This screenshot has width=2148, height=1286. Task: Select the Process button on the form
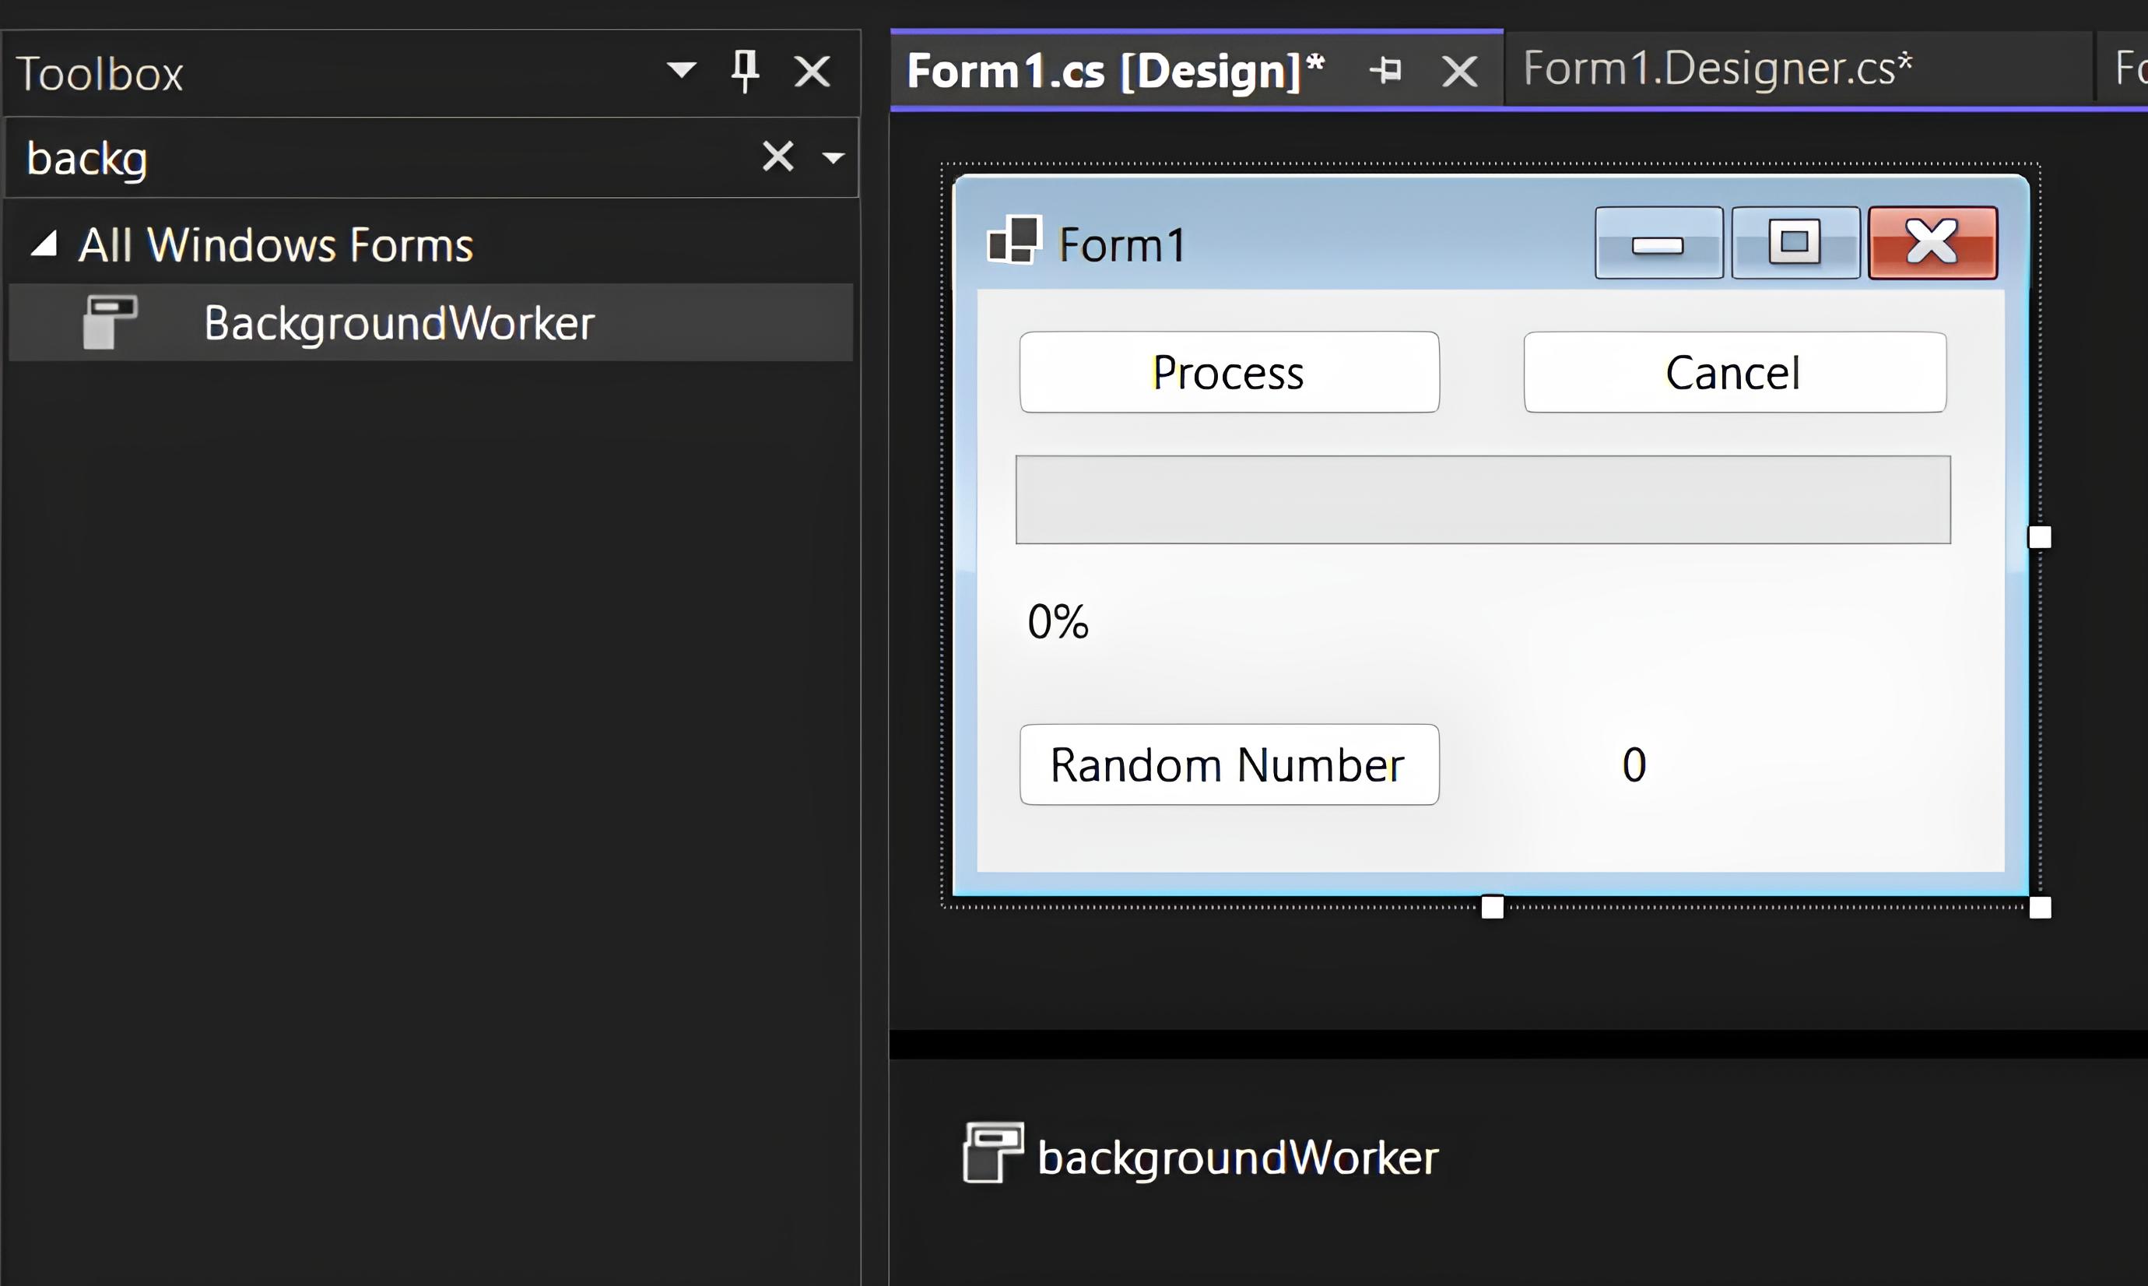pyautogui.click(x=1229, y=372)
